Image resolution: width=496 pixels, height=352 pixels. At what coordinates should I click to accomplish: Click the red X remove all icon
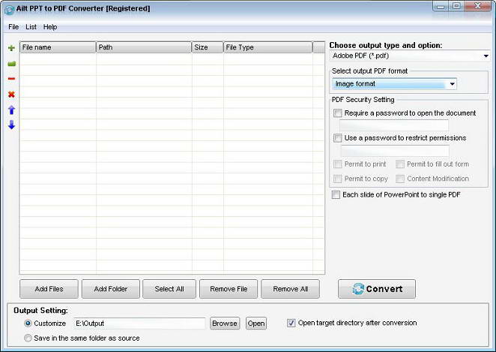point(11,95)
